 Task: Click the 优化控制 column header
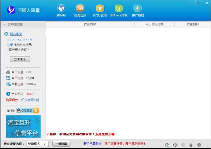pos(192,24)
